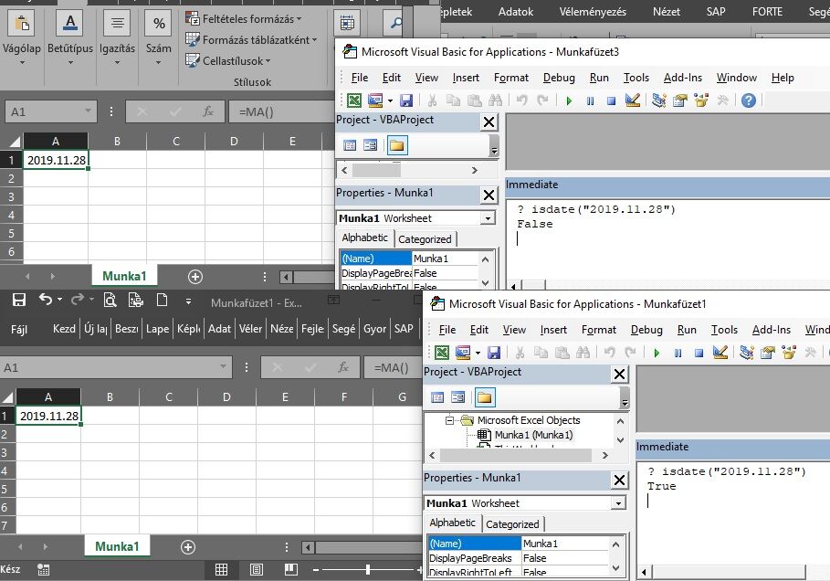Switch to Page Layout view in status bar
The width and height of the screenshot is (830, 581).
257,569
